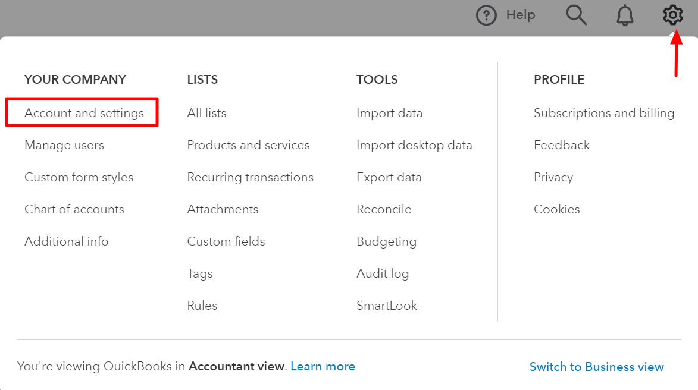Go to Rules
698x390 pixels.
[202, 306]
